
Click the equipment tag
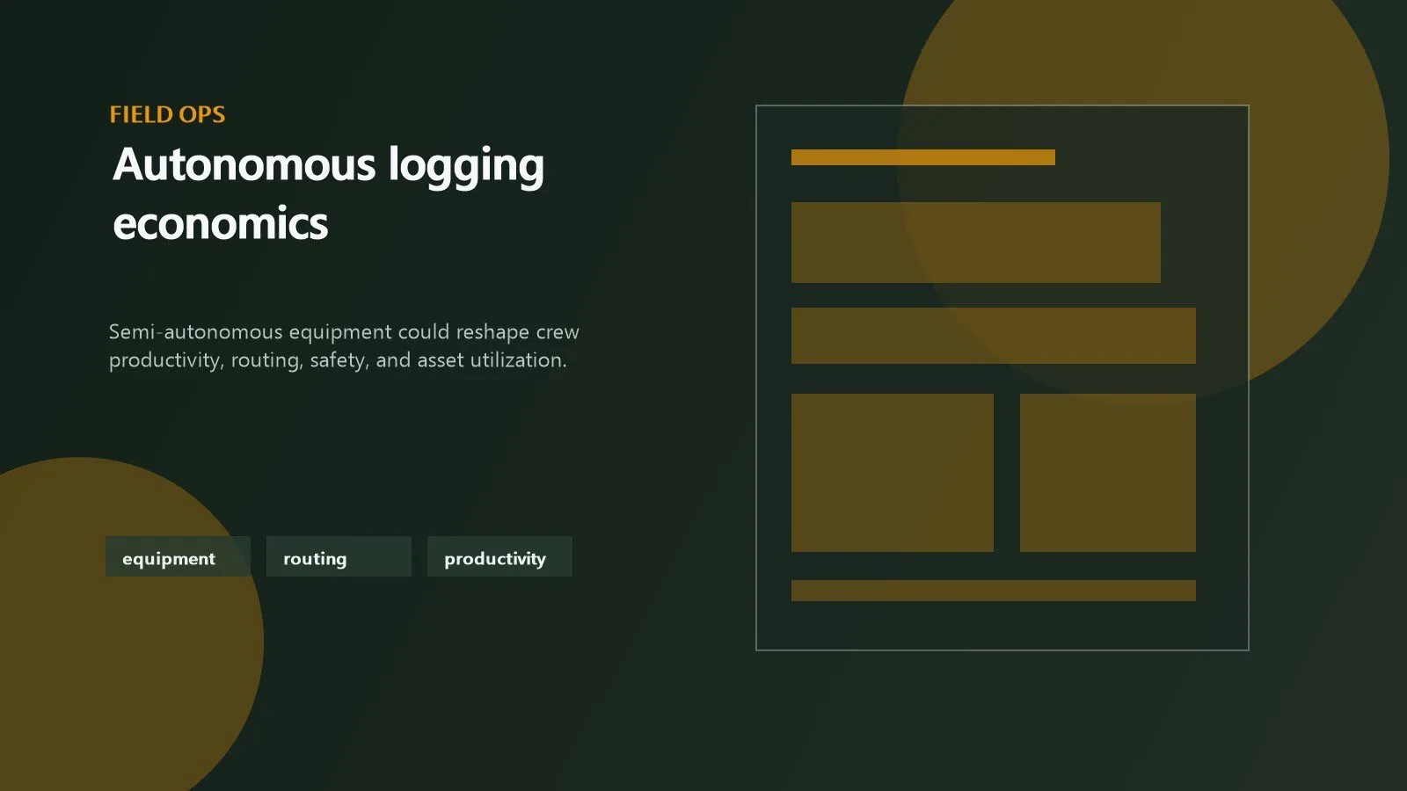178,557
